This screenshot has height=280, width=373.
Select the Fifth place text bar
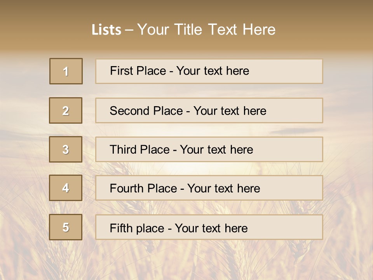coord(209,227)
